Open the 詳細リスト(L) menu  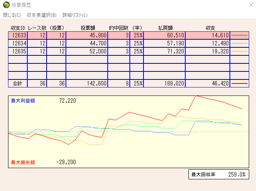coord(75,15)
